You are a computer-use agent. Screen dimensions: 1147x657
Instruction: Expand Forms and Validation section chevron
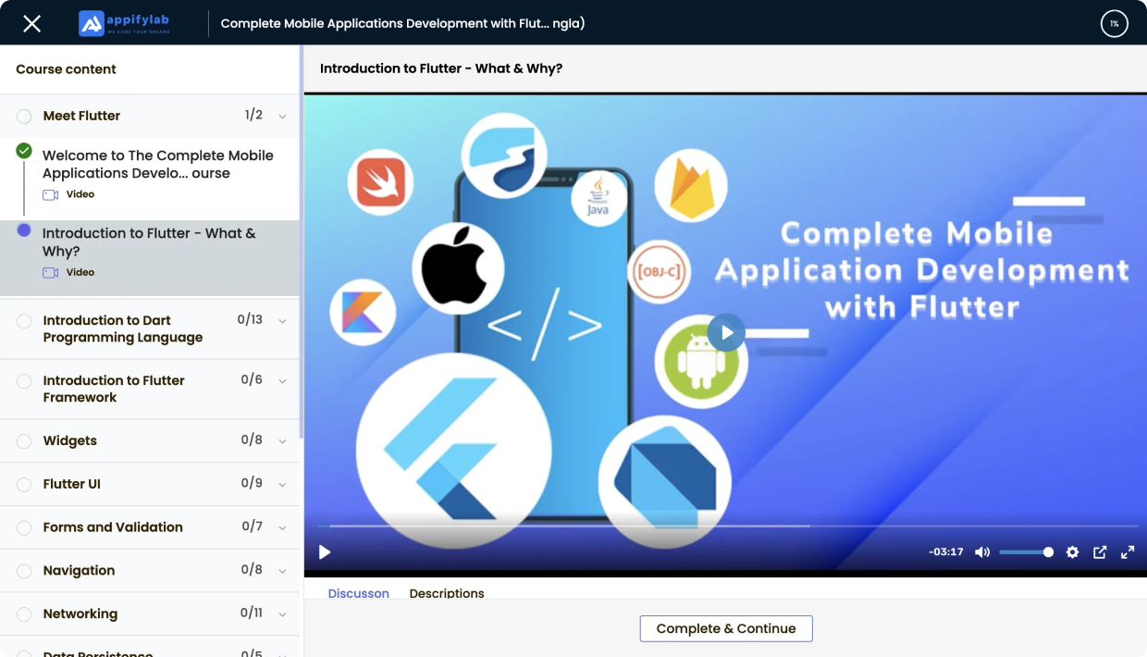click(282, 527)
